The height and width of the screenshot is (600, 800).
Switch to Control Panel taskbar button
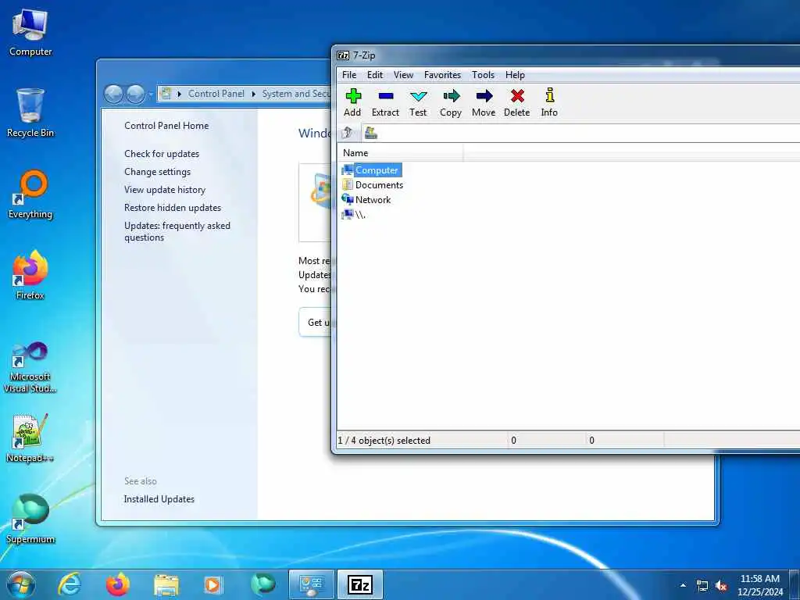coord(311,584)
